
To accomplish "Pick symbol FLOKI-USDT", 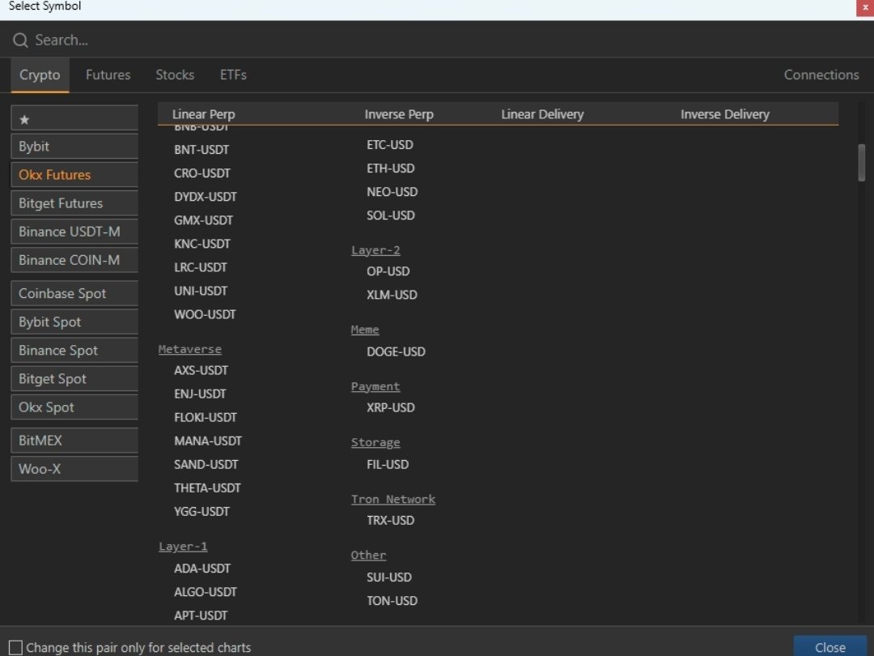I will [205, 418].
